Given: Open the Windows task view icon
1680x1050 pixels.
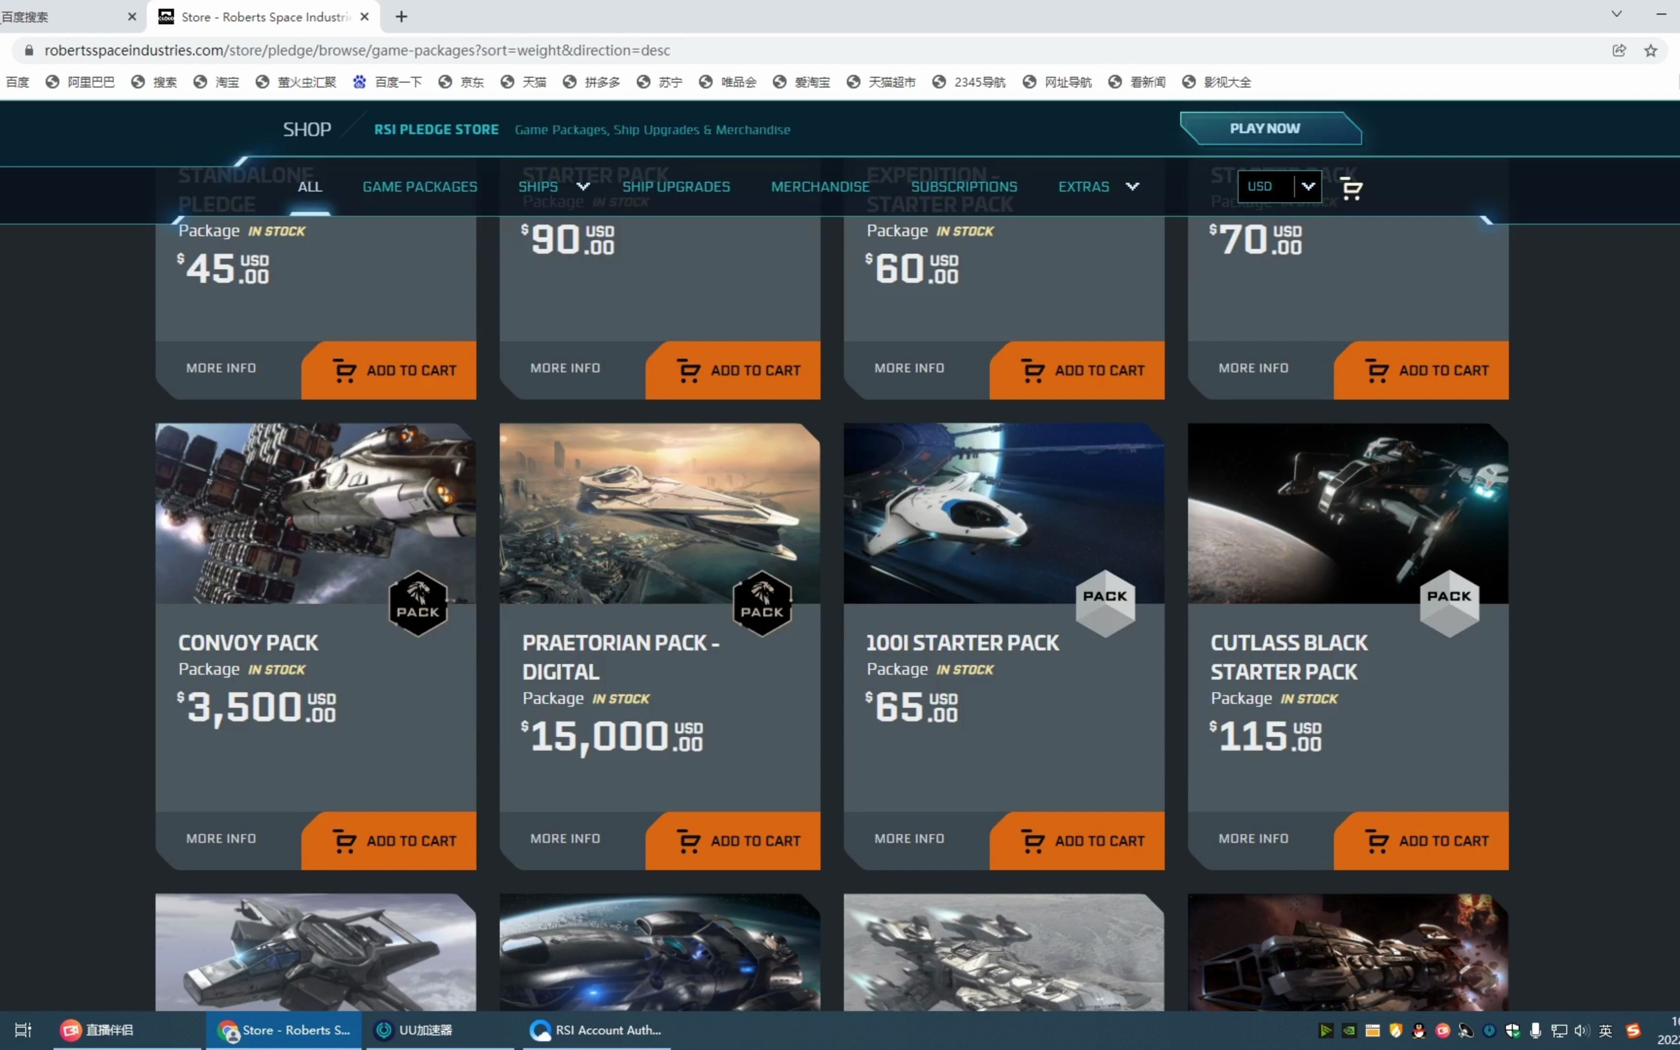Looking at the screenshot, I should click(23, 1030).
